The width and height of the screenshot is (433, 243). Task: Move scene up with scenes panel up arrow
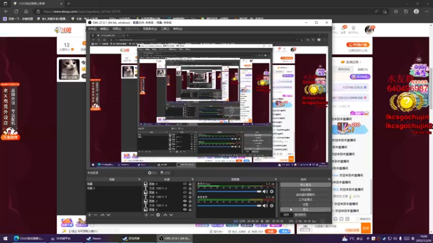click(x=102, y=215)
